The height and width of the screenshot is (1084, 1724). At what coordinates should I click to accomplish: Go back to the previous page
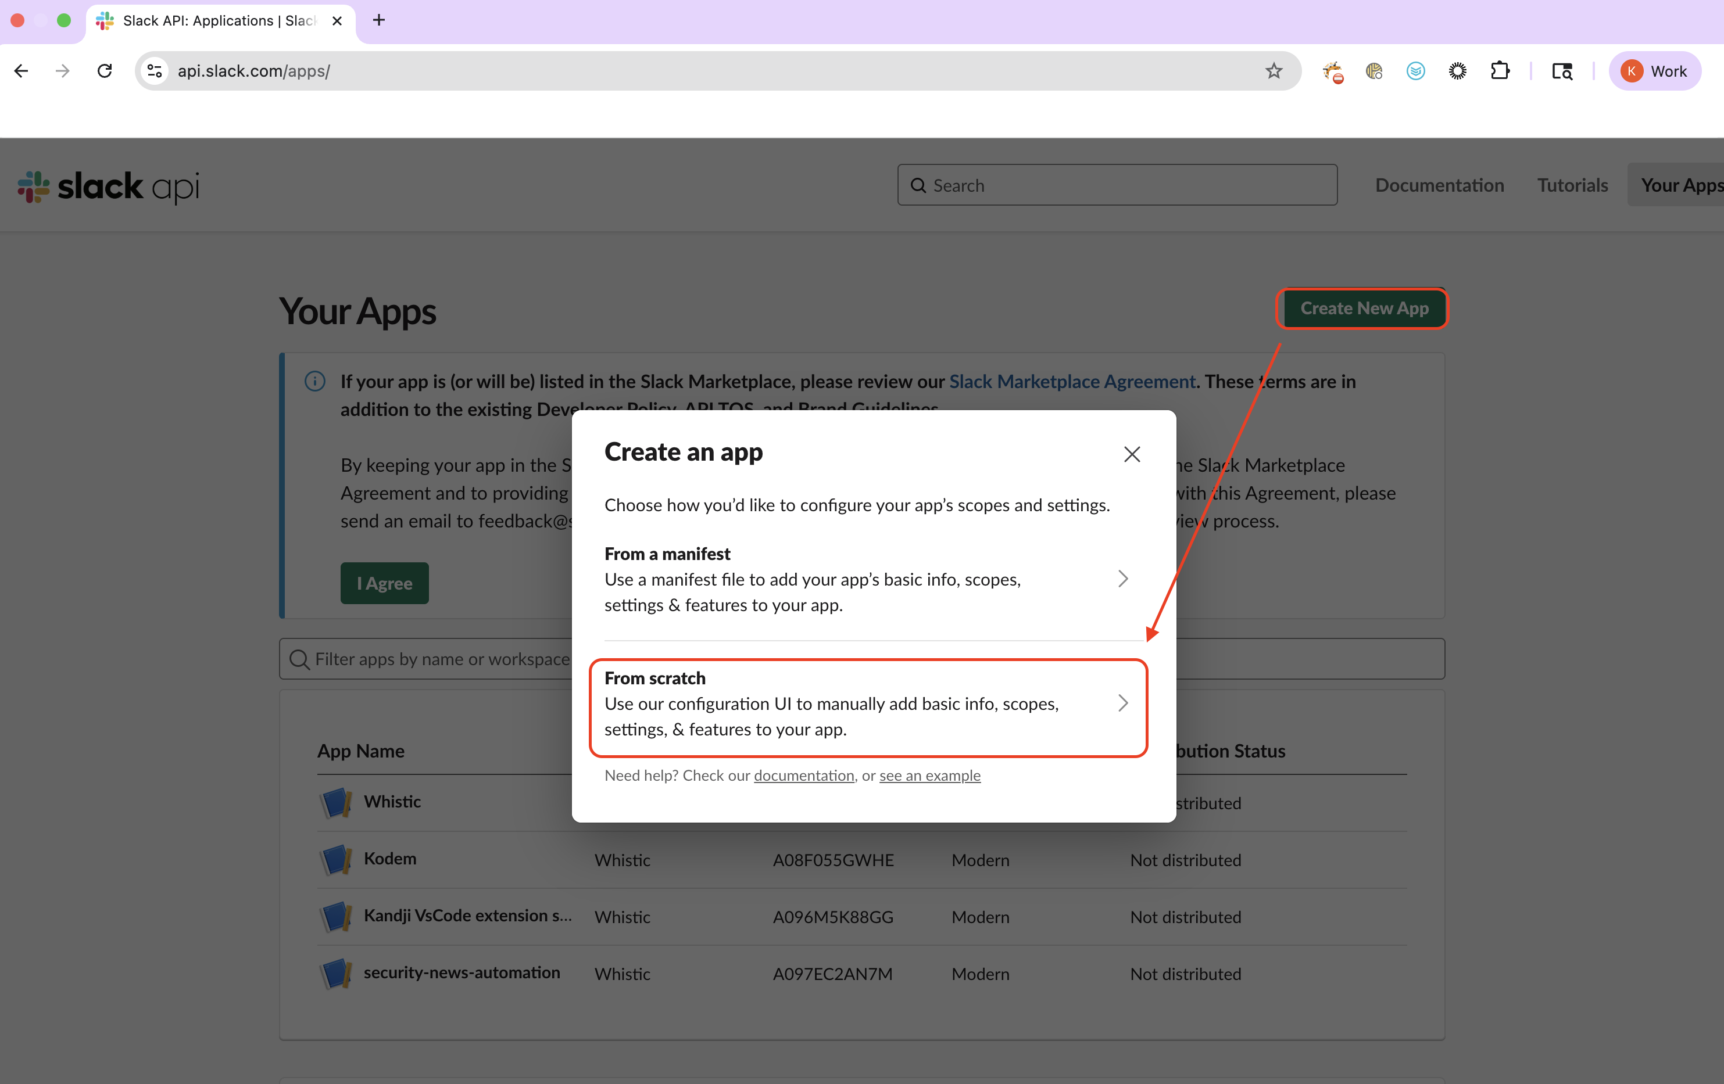click(22, 71)
